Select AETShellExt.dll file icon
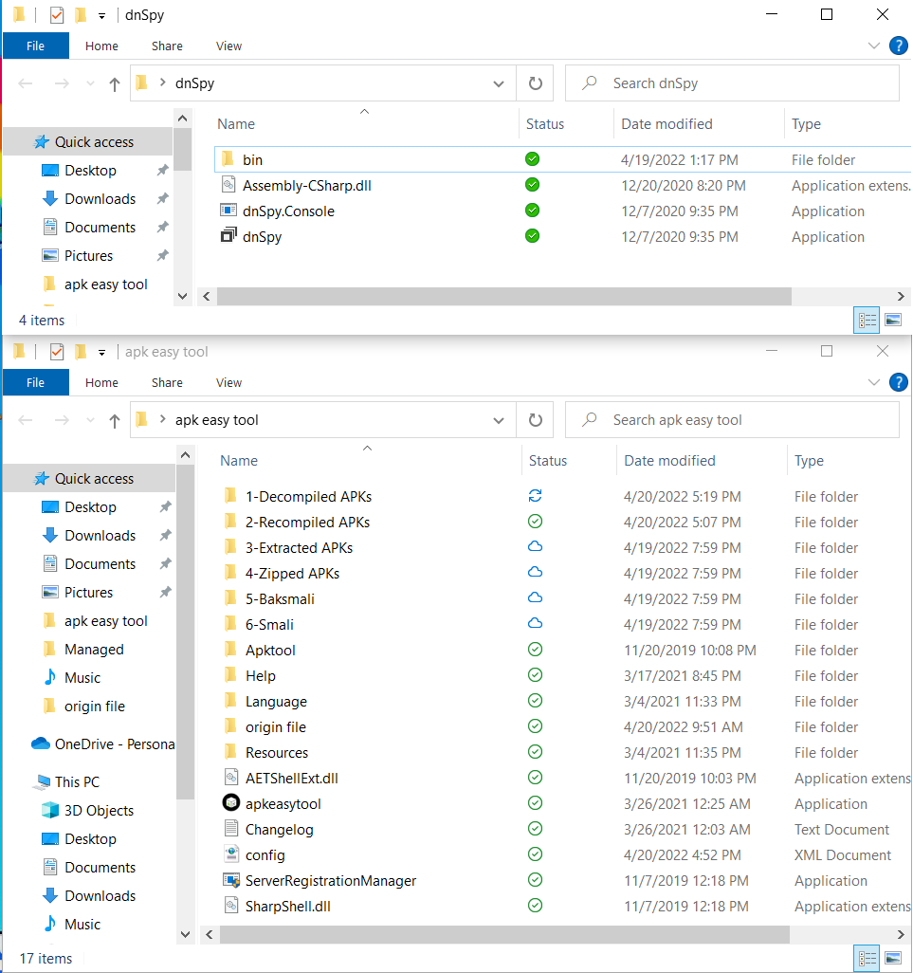 [x=230, y=778]
